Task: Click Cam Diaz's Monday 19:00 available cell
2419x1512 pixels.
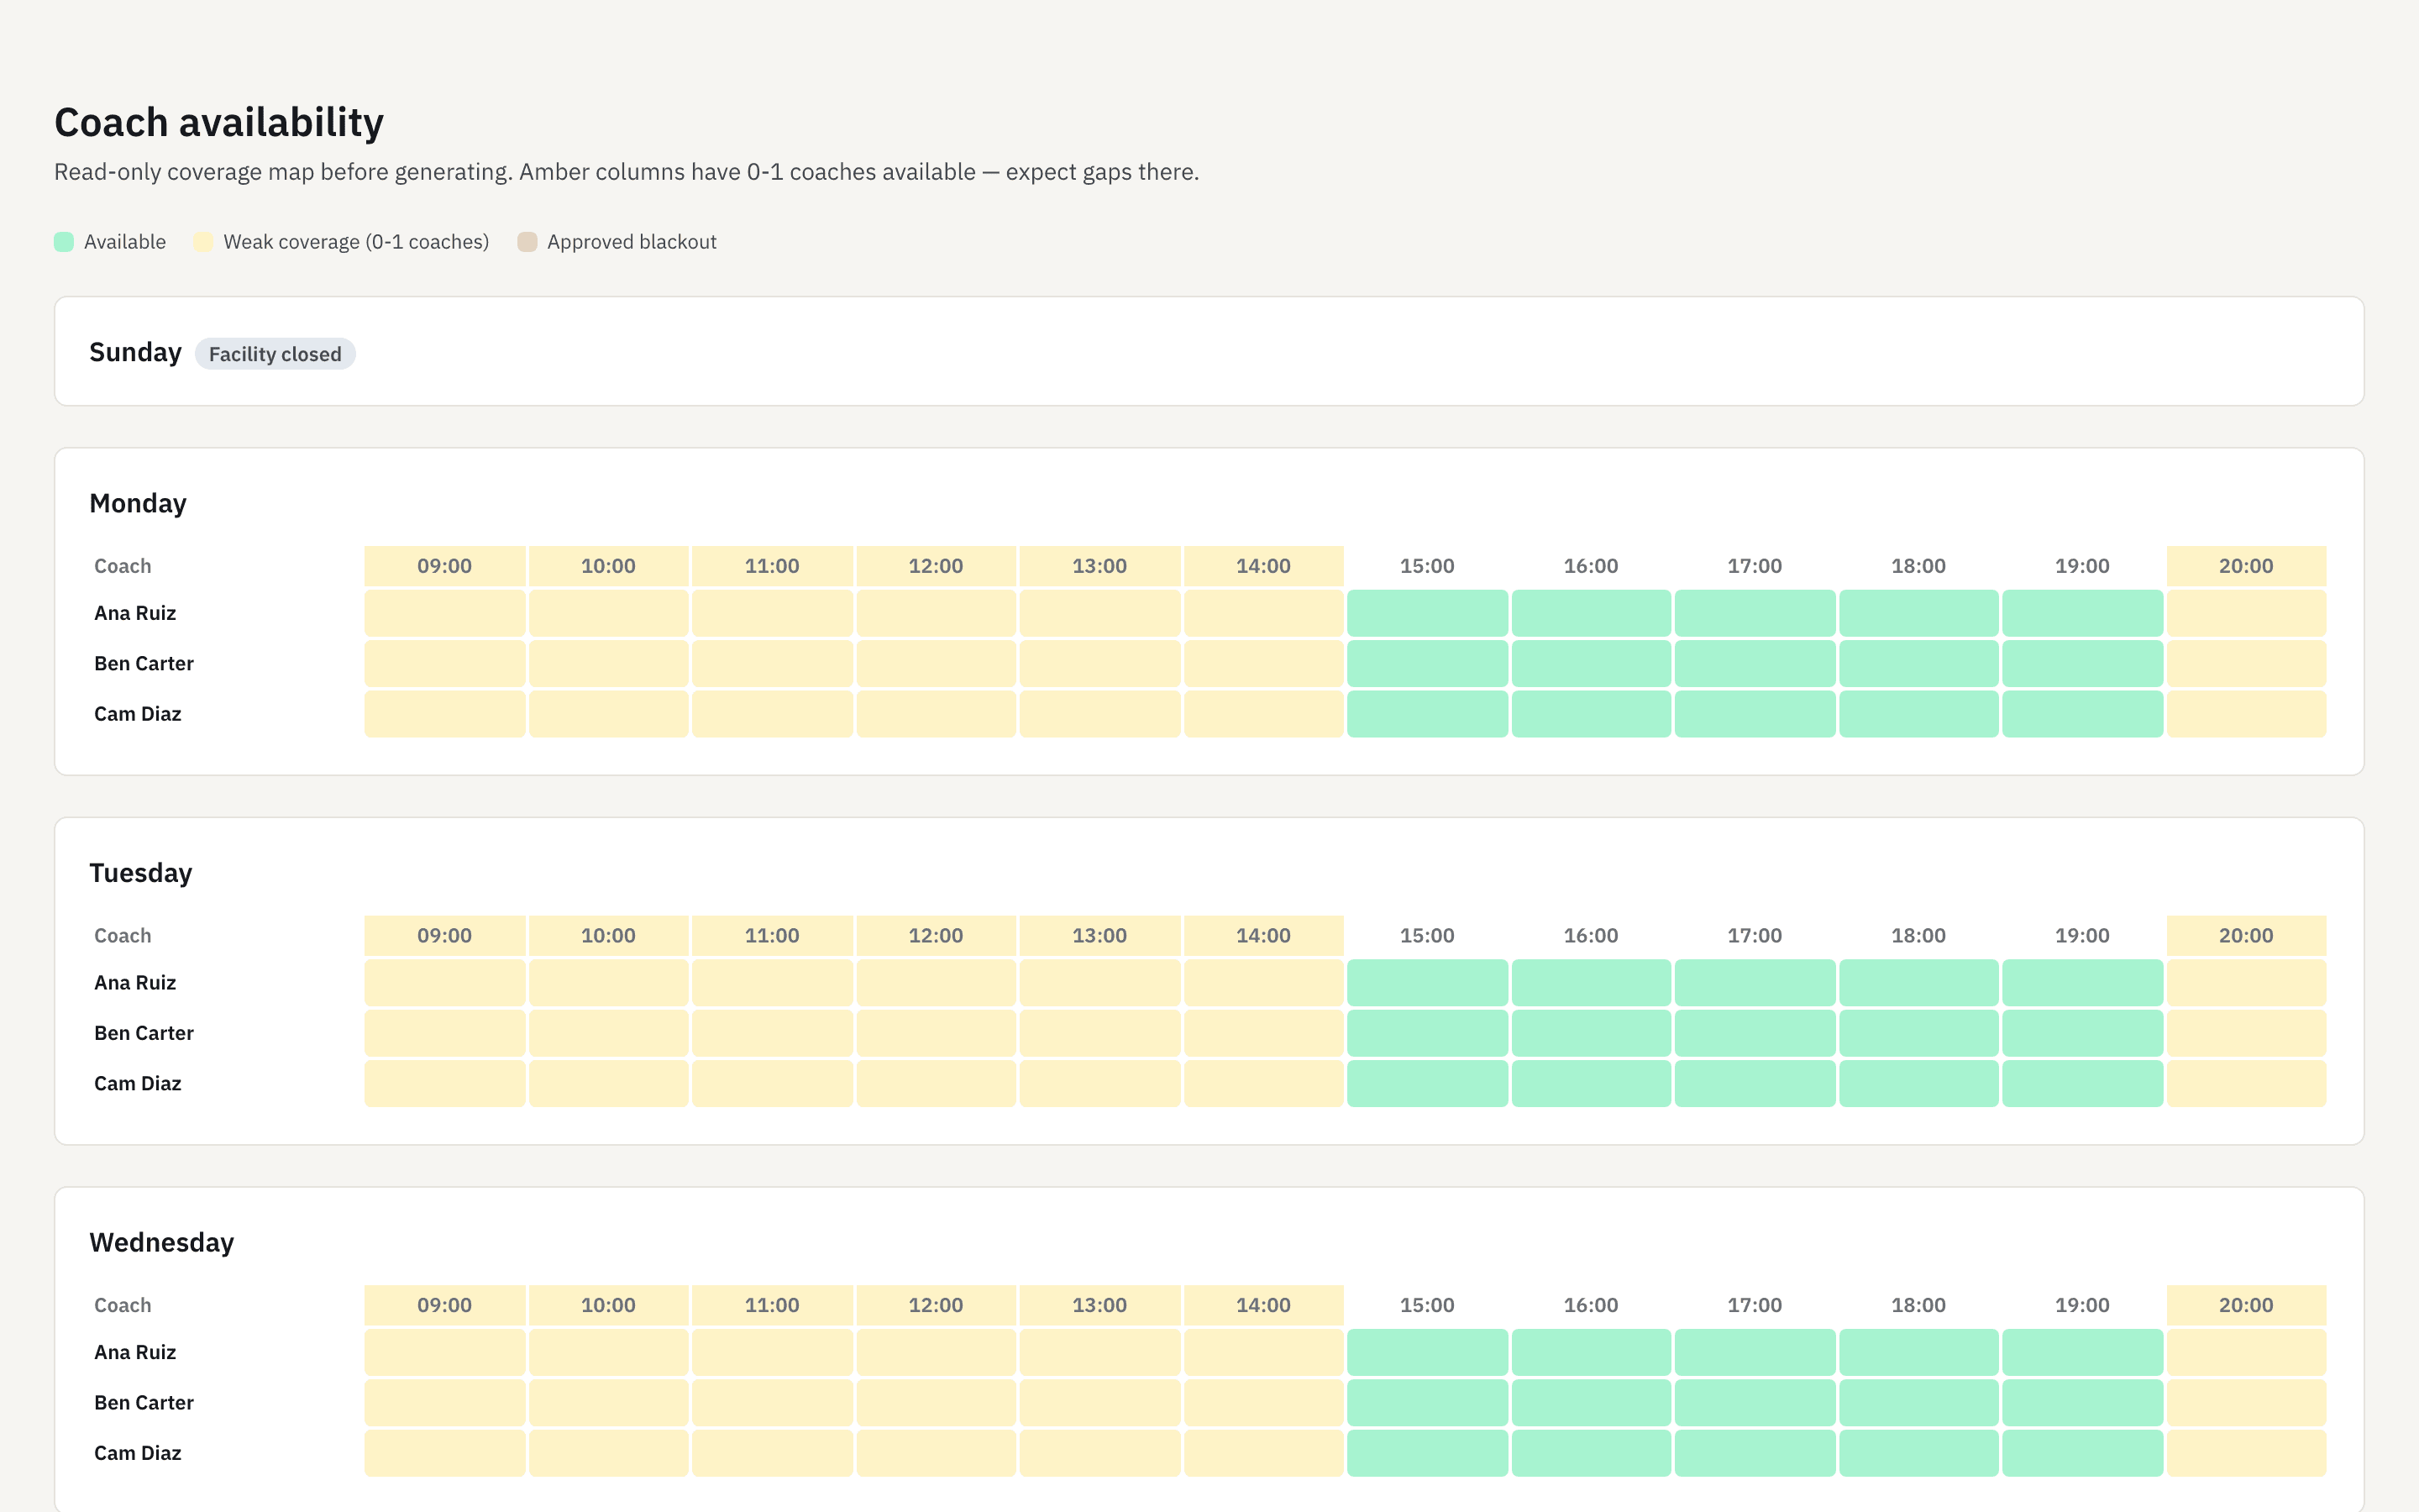Action: [2082, 714]
